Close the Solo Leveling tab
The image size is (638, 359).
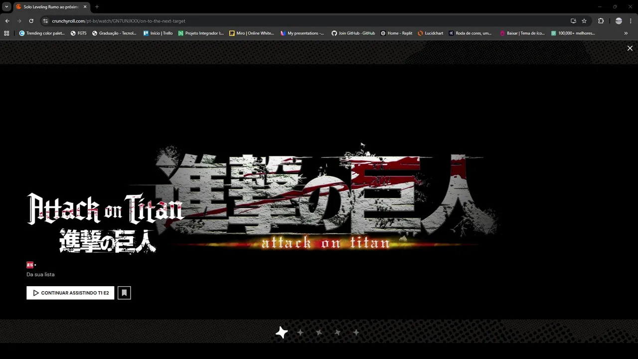click(x=85, y=7)
